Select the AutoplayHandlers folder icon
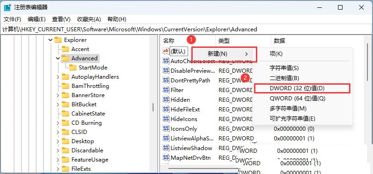 point(65,77)
